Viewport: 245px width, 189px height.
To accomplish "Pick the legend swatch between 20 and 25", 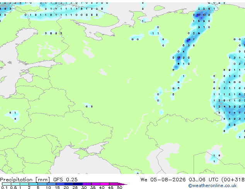I will pos(69,184).
